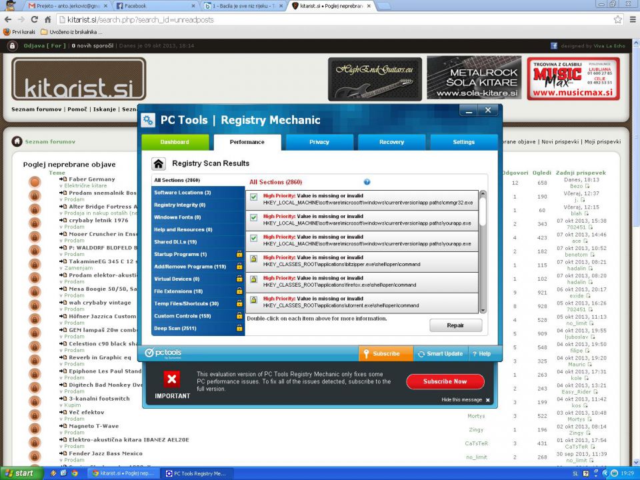The height and width of the screenshot is (480, 640).
Task: Open the browser home page icon
Action: click(48, 19)
